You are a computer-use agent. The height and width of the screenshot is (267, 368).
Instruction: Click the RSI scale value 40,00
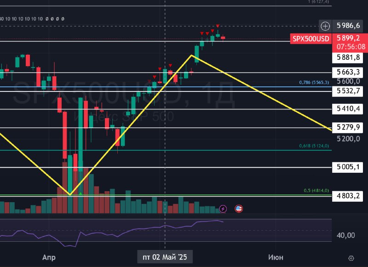pos(345,235)
